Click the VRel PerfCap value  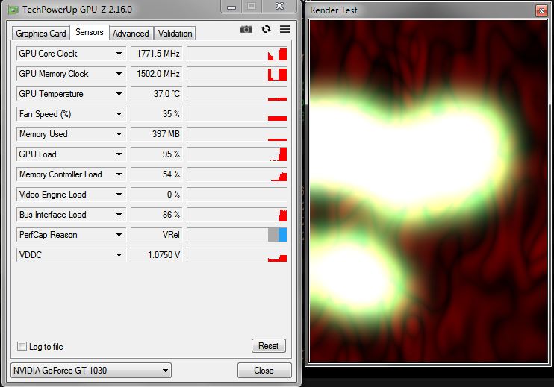pyautogui.click(x=157, y=235)
